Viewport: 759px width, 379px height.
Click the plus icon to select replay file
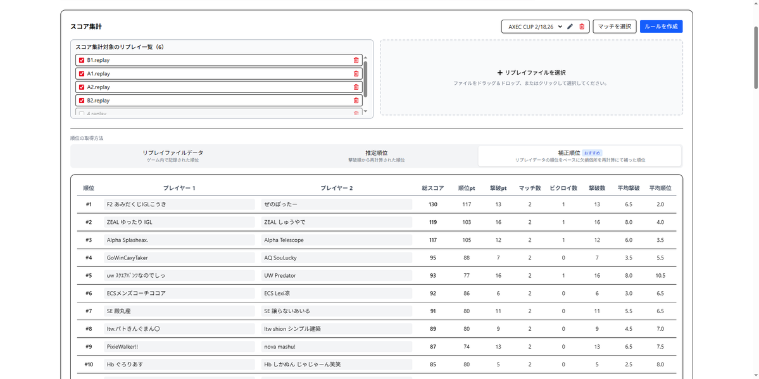coord(500,73)
